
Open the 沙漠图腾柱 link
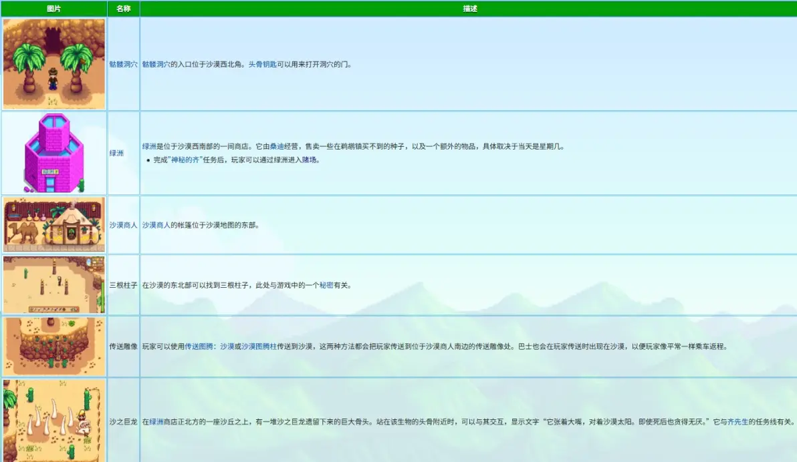point(259,346)
